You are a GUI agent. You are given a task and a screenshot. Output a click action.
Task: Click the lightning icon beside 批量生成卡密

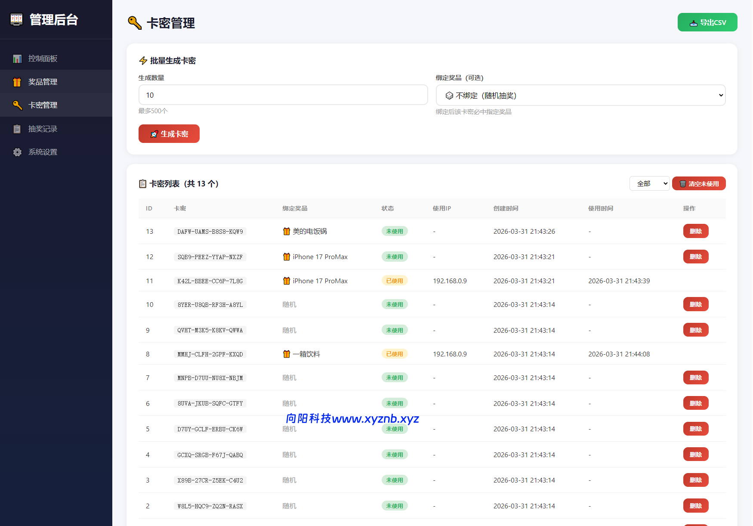coord(143,61)
